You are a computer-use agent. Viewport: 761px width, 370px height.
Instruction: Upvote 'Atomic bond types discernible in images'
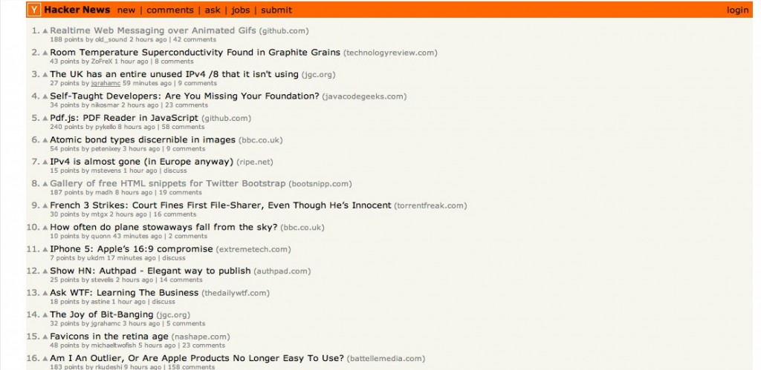pyautogui.click(x=45, y=140)
